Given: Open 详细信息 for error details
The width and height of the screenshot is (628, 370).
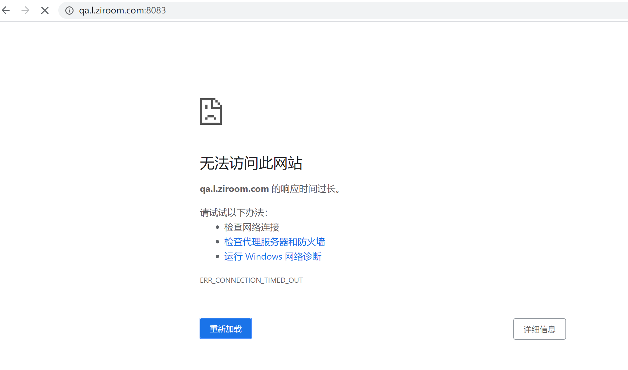Looking at the screenshot, I should click(x=540, y=329).
